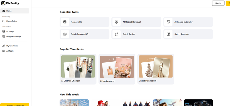The width and height of the screenshot is (230, 106).
Task: Open My Creations in sidebar
Action: (x=15, y=46)
